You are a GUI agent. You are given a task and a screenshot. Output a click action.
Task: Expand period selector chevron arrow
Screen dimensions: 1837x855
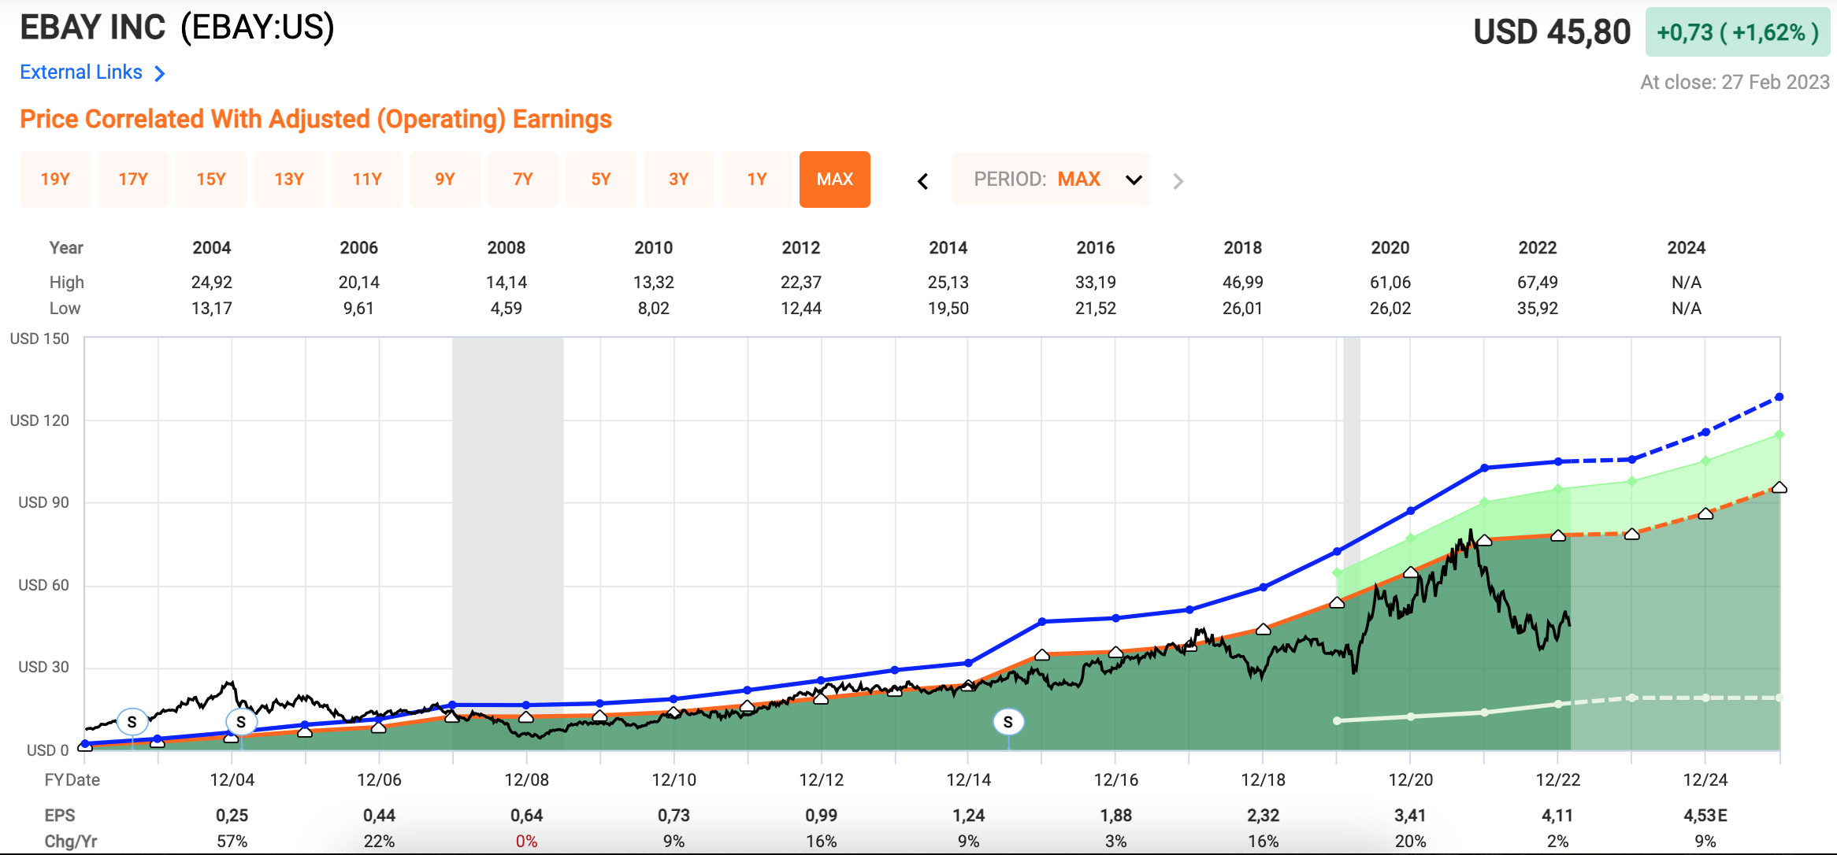point(1134,180)
